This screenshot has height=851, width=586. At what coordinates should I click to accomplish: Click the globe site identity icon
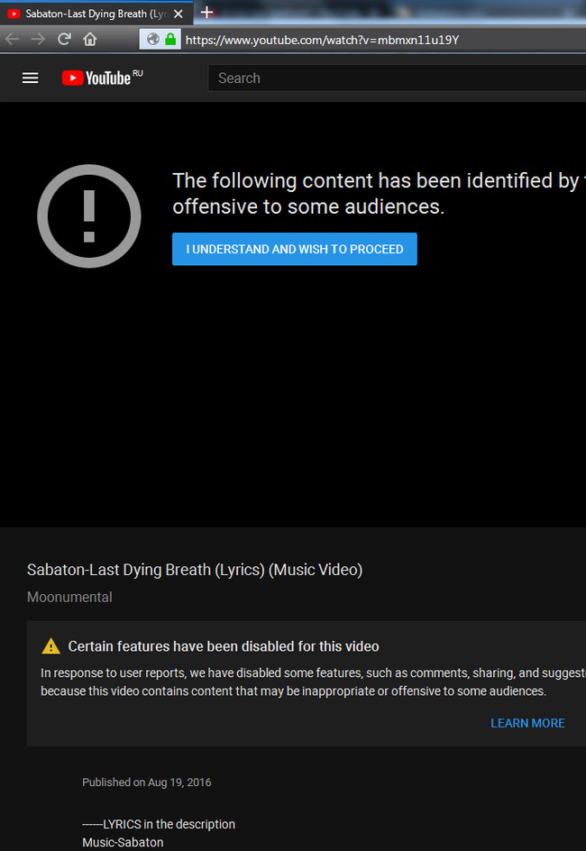pyautogui.click(x=153, y=39)
